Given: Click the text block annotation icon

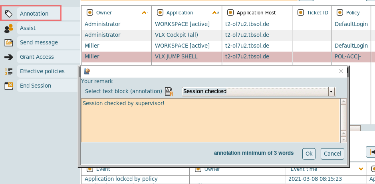Looking at the screenshot, I should (x=169, y=92).
